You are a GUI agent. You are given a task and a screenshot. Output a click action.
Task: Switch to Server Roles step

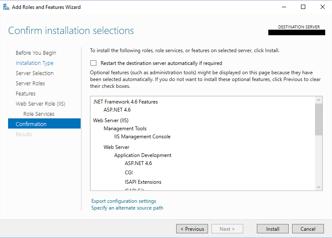[x=30, y=84]
